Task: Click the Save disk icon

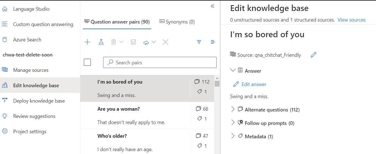Action: pyautogui.click(x=133, y=42)
